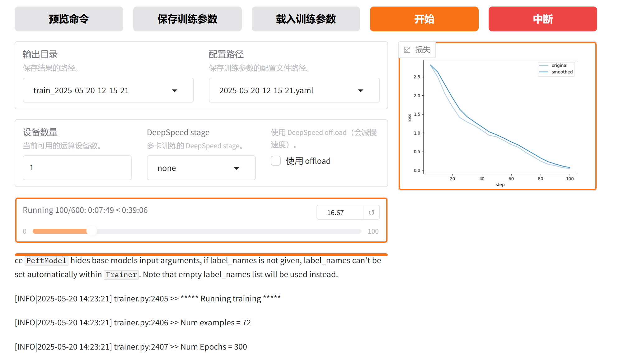Click the 载入训练参数 button
The image size is (619, 362).
point(306,19)
